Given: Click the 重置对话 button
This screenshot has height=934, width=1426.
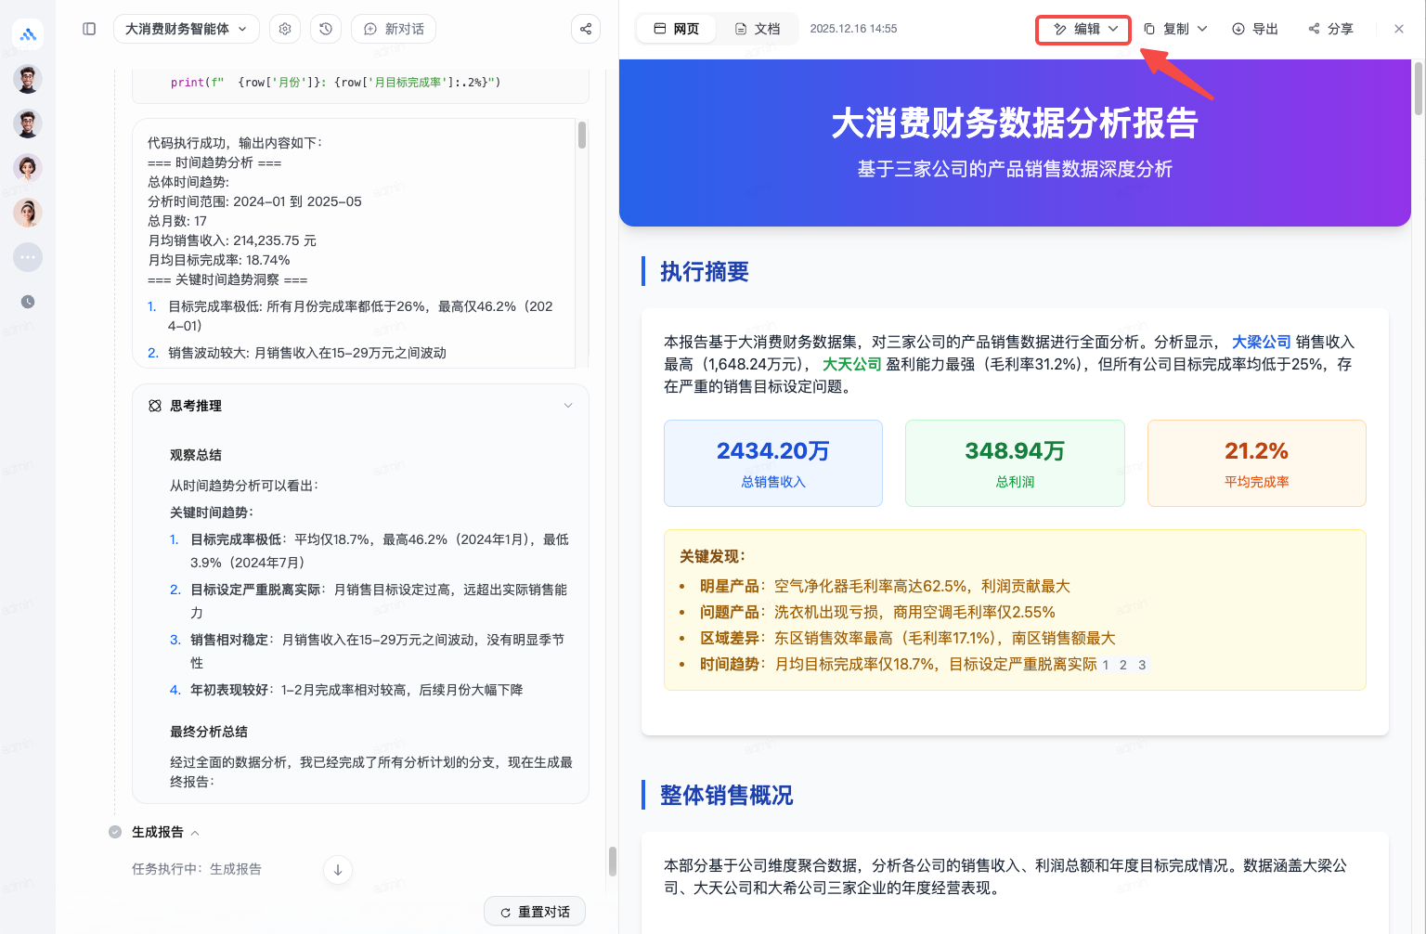Looking at the screenshot, I should pos(535,912).
